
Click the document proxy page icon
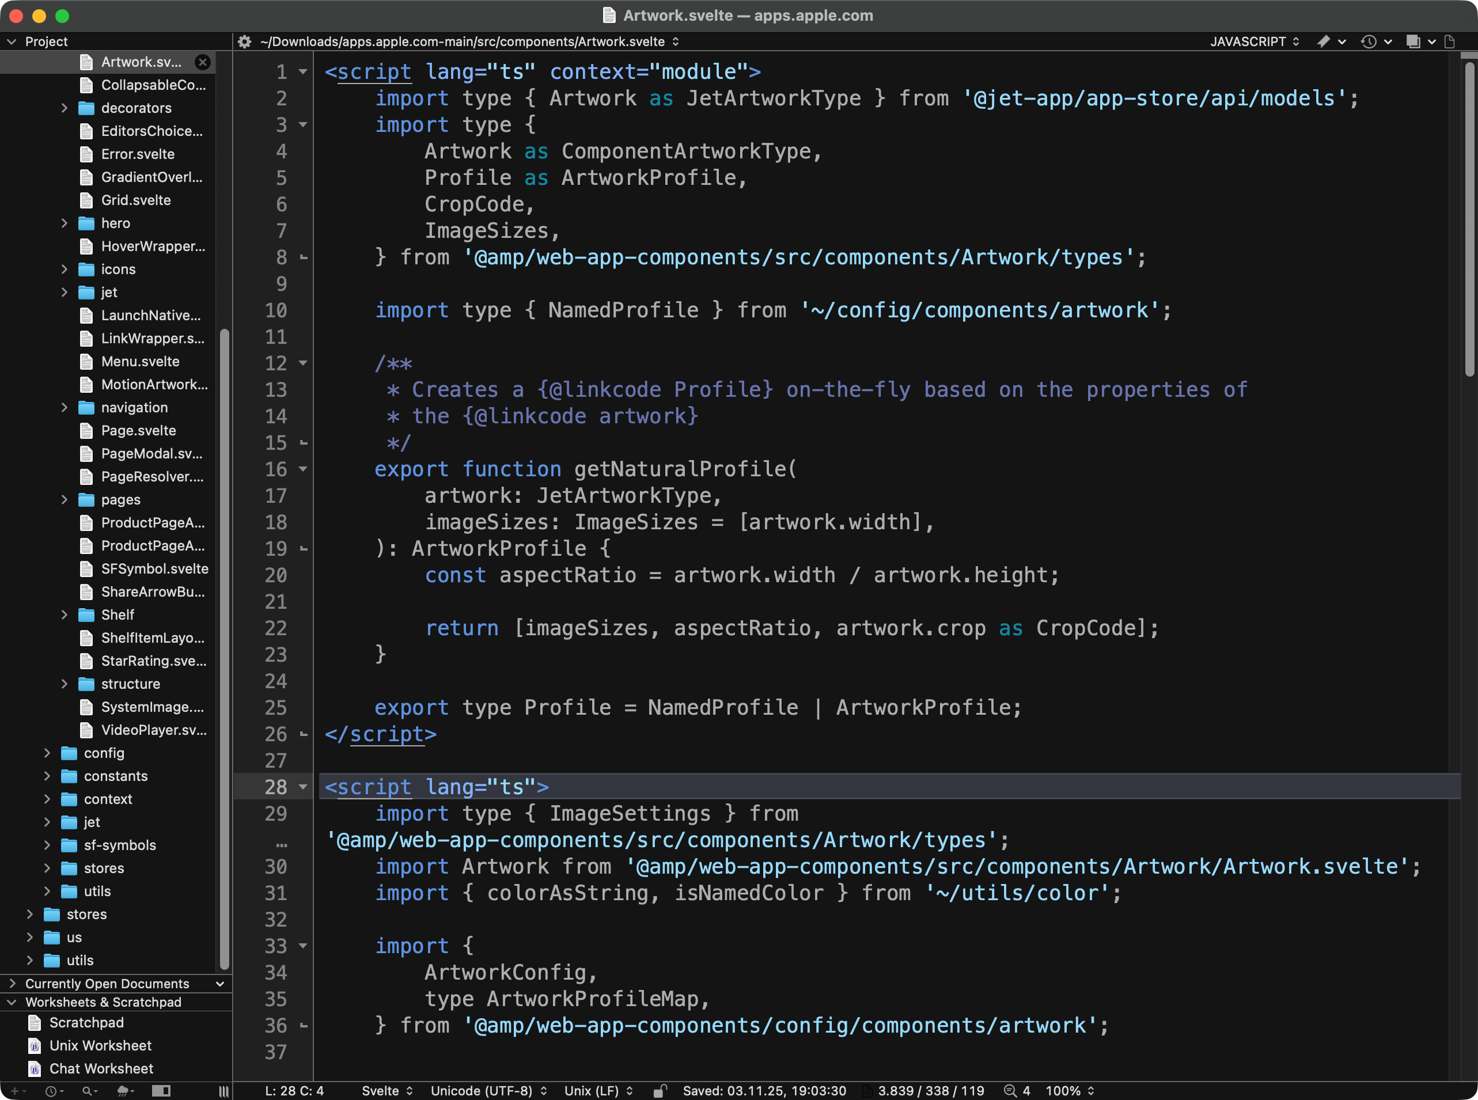(x=1450, y=41)
